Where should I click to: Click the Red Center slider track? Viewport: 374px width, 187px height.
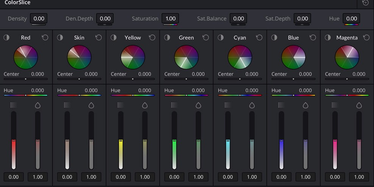(26, 79)
